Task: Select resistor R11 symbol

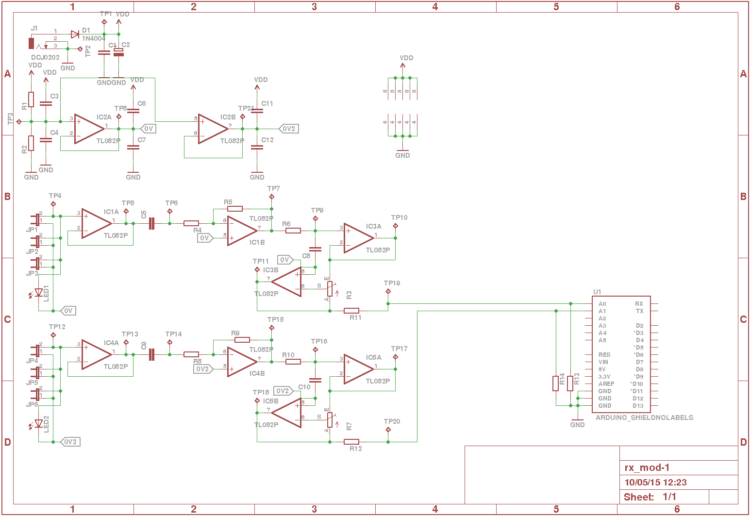Action: coord(351,311)
